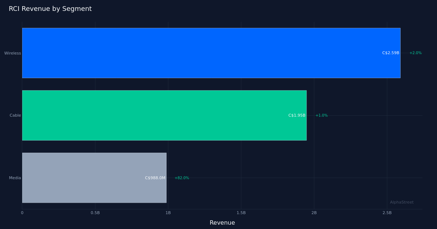Select the Wireless segment bar

point(211,53)
